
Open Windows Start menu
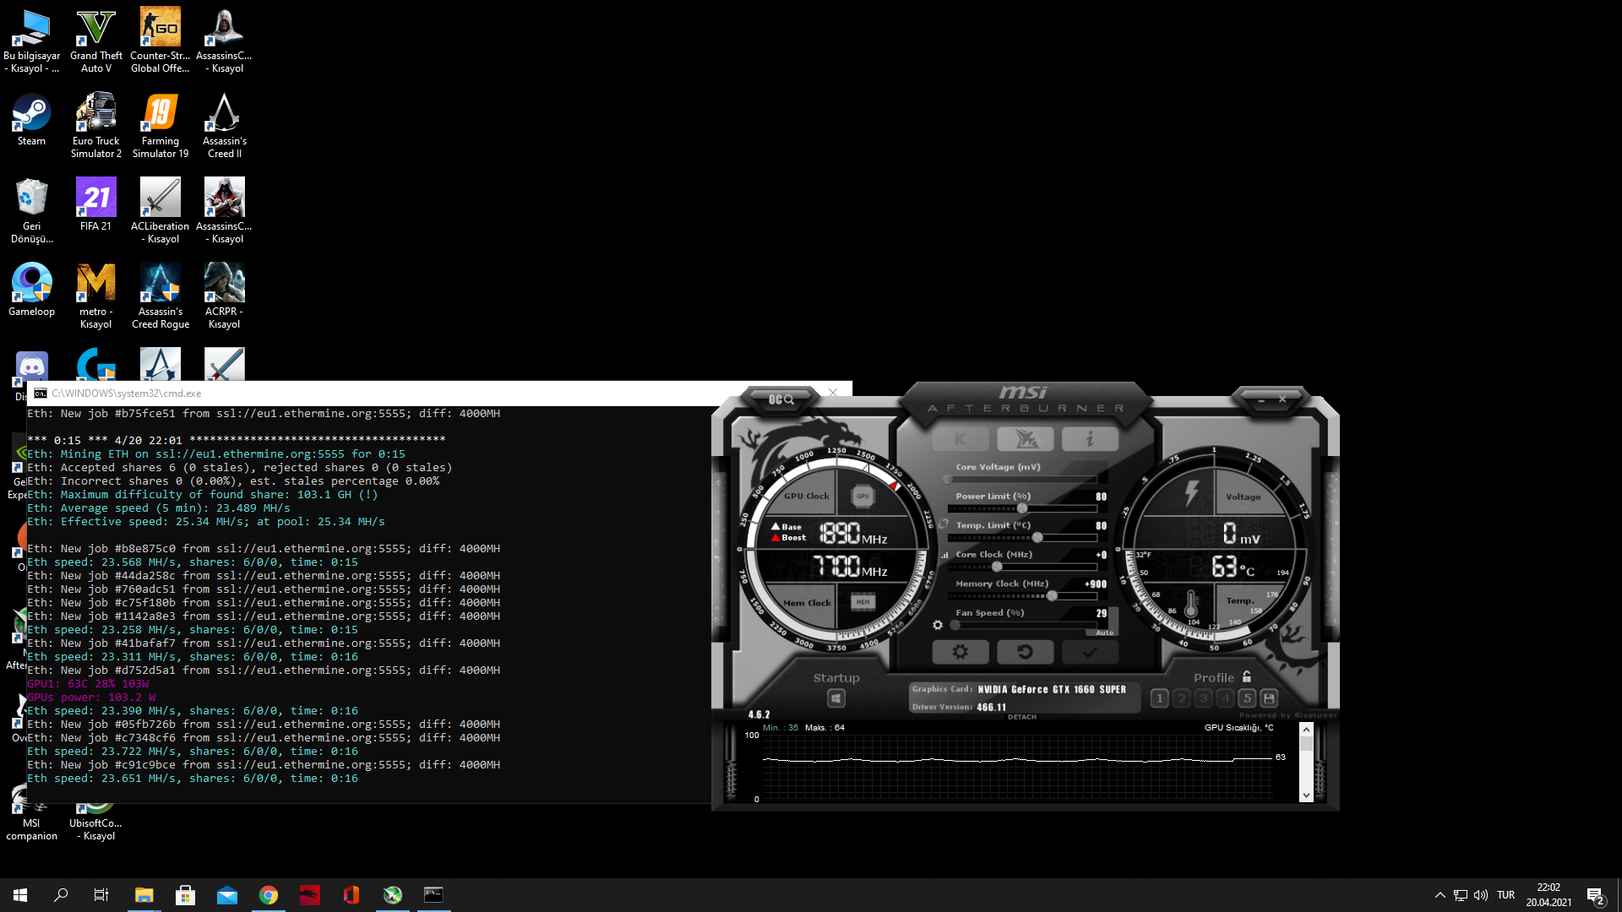(x=20, y=895)
